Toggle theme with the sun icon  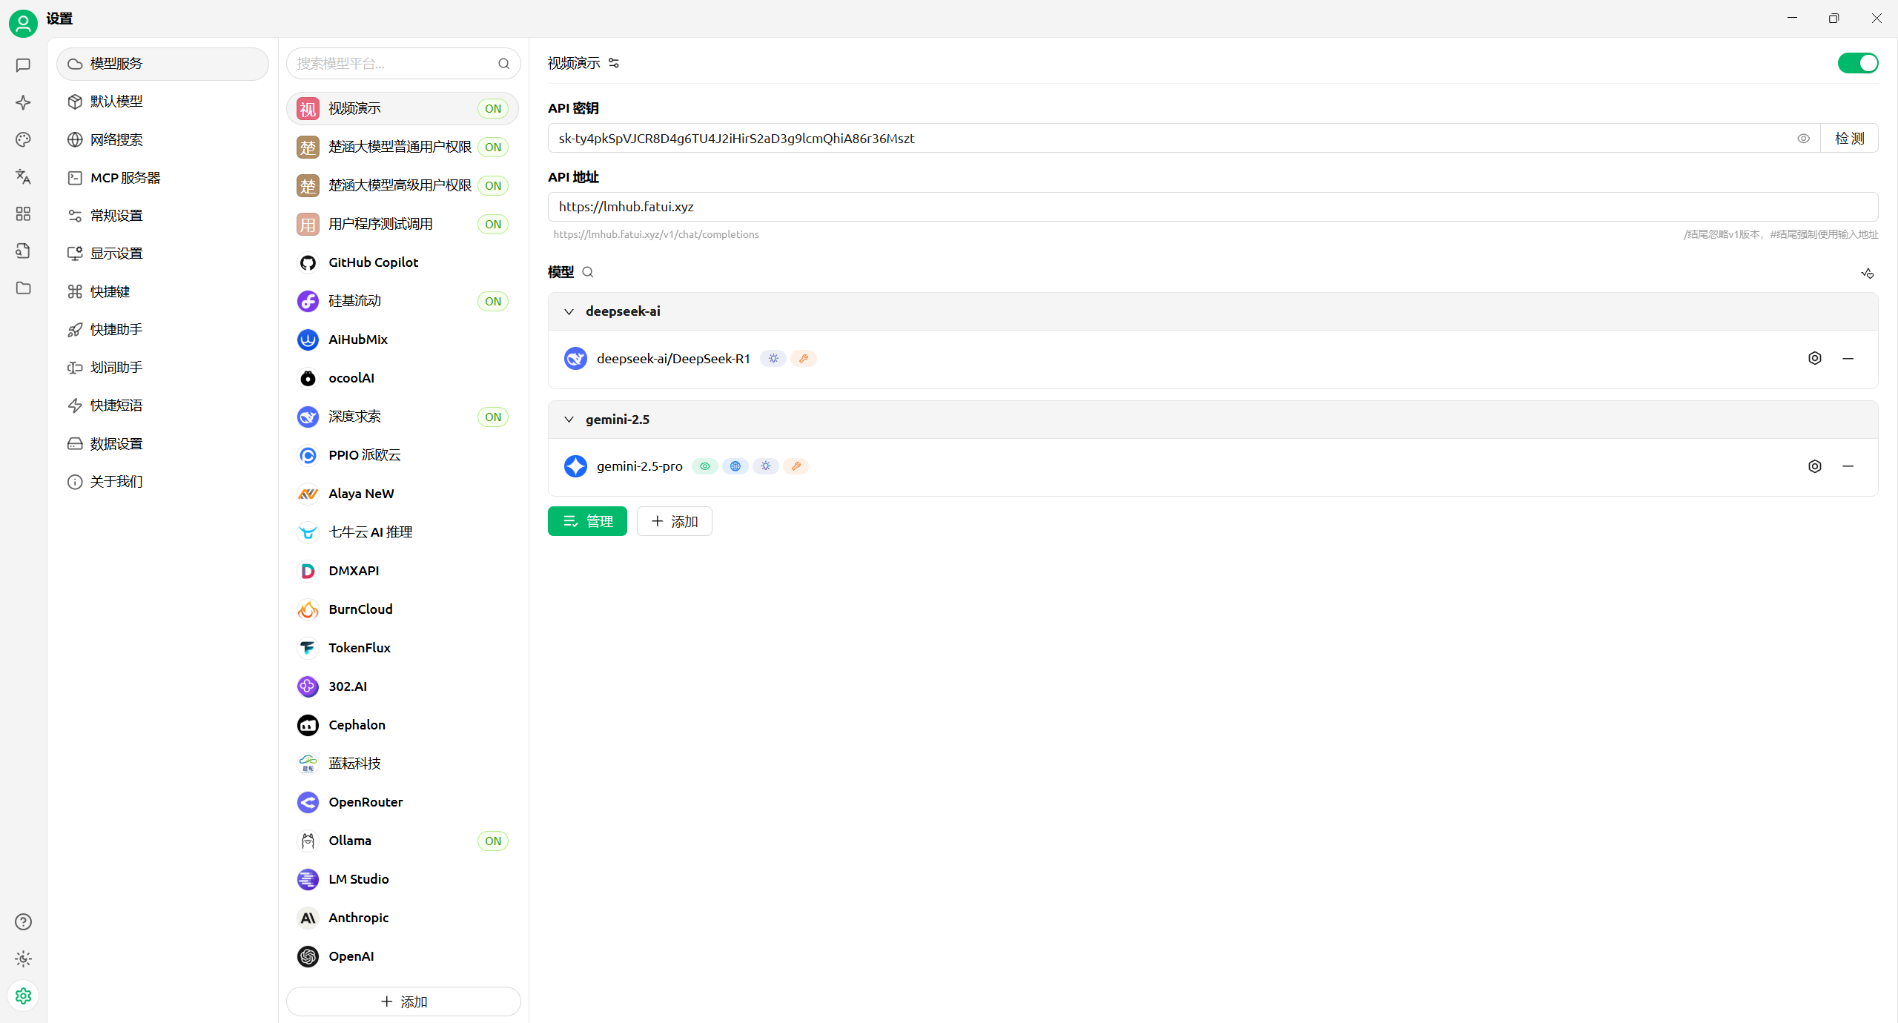click(x=23, y=959)
